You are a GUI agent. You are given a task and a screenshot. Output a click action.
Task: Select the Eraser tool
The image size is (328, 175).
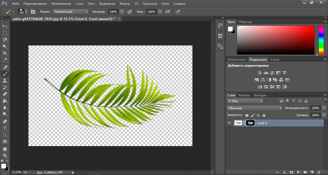5,94
